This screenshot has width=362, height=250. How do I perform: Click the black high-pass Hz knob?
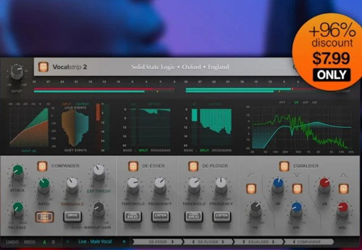click(x=256, y=209)
